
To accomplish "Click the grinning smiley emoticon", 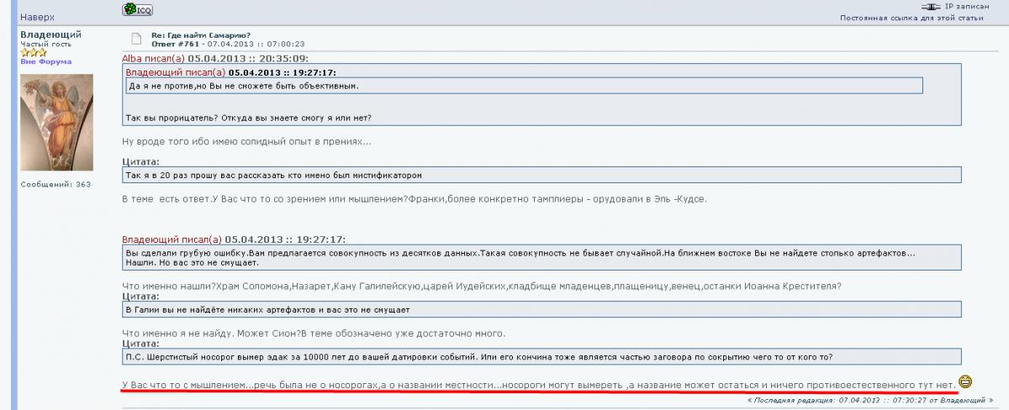I will 965,382.
